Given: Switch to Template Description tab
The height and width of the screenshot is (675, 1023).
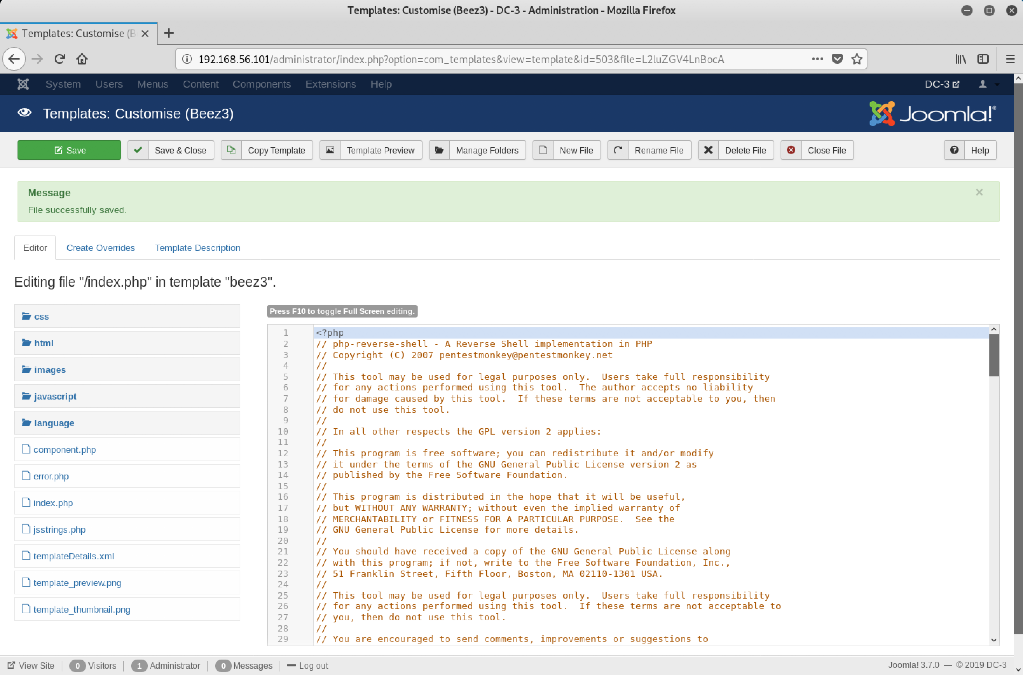Looking at the screenshot, I should (x=198, y=247).
